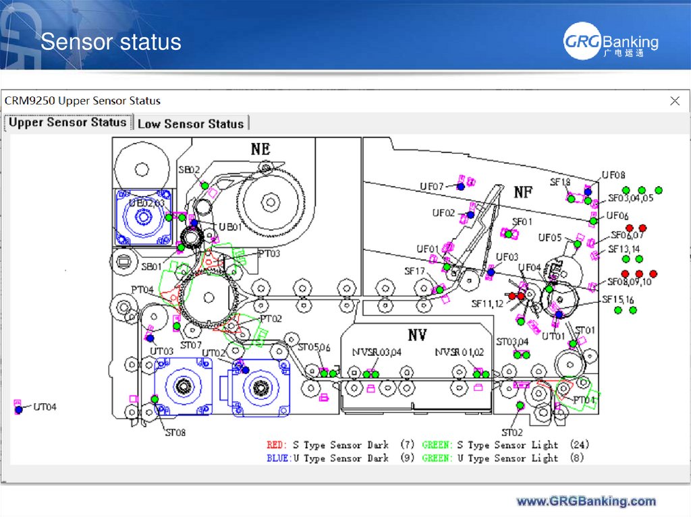Select the UT04 sensor at far left
The image size is (691, 517).
click(17, 408)
